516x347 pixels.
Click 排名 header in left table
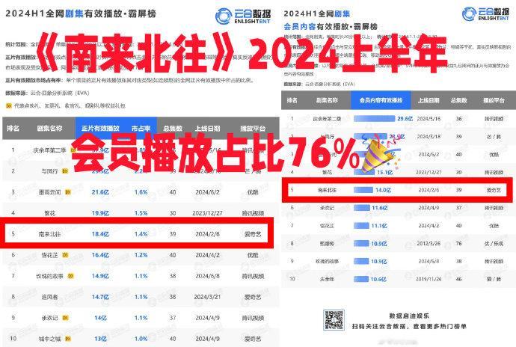pyautogui.click(x=13, y=128)
